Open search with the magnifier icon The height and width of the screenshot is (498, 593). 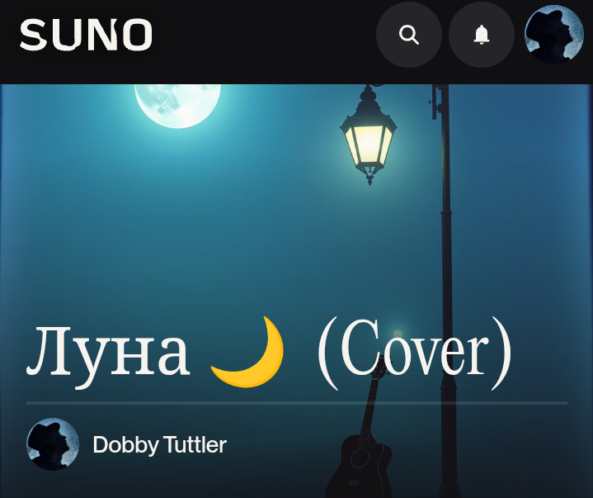pyautogui.click(x=409, y=35)
